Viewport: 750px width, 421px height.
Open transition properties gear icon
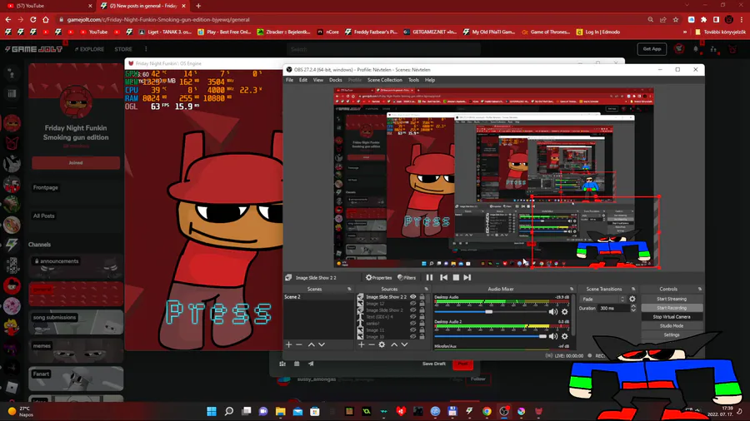click(x=632, y=300)
